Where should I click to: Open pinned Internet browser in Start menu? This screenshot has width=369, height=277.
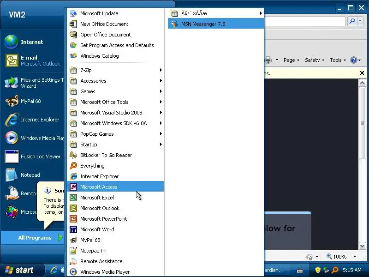point(33,42)
